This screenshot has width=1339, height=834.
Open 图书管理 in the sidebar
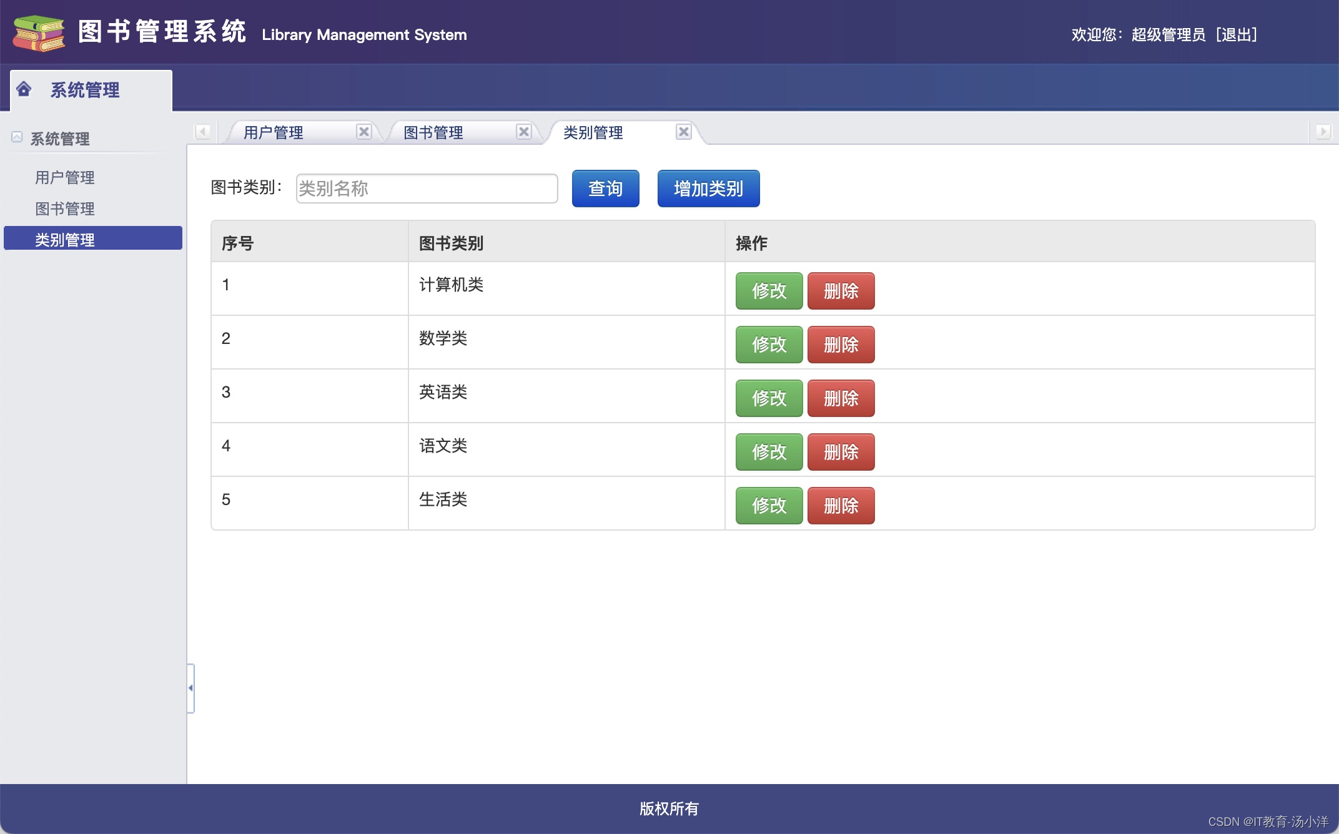click(x=65, y=208)
